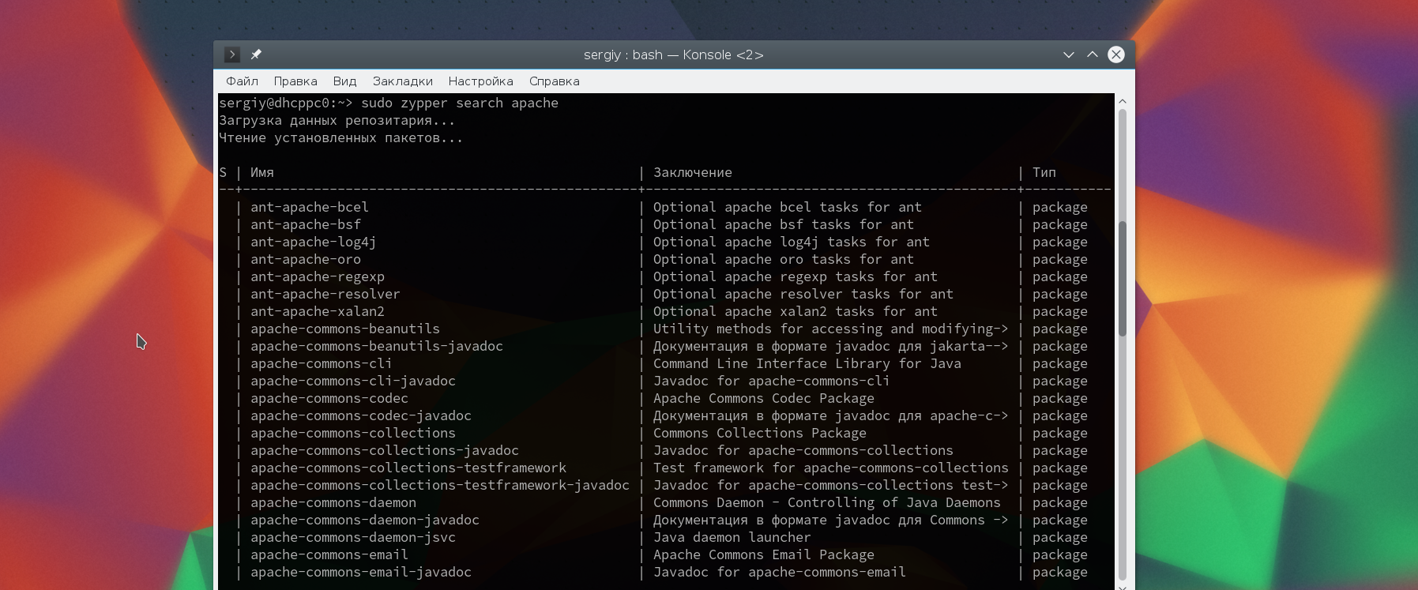The image size is (1418, 590).
Task: Open the Konsole window menu icon
Action: 231,54
